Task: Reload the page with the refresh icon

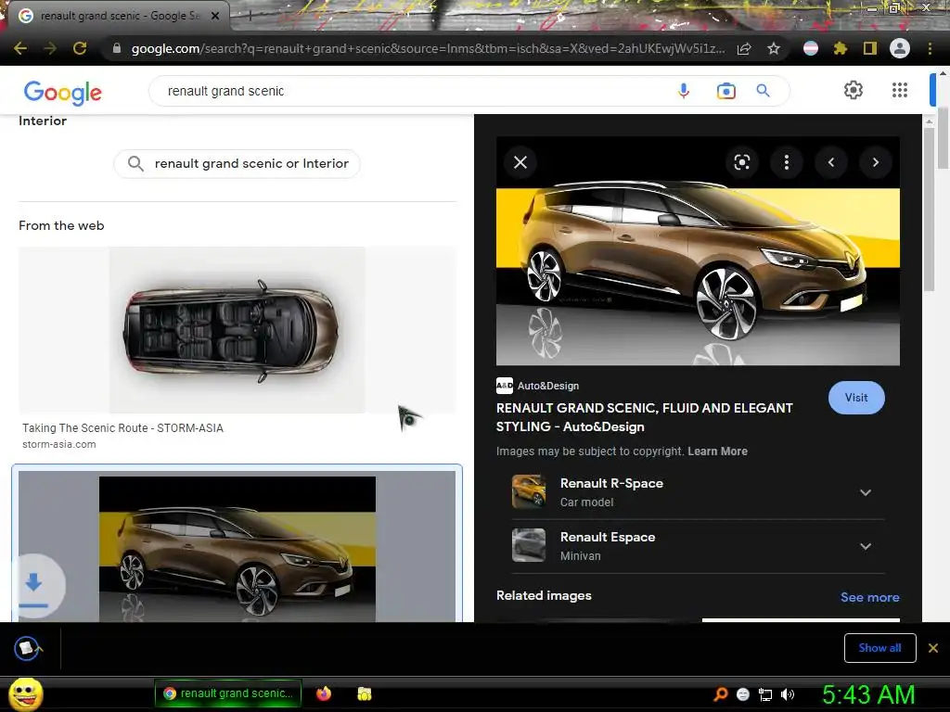Action: (80, 48)
